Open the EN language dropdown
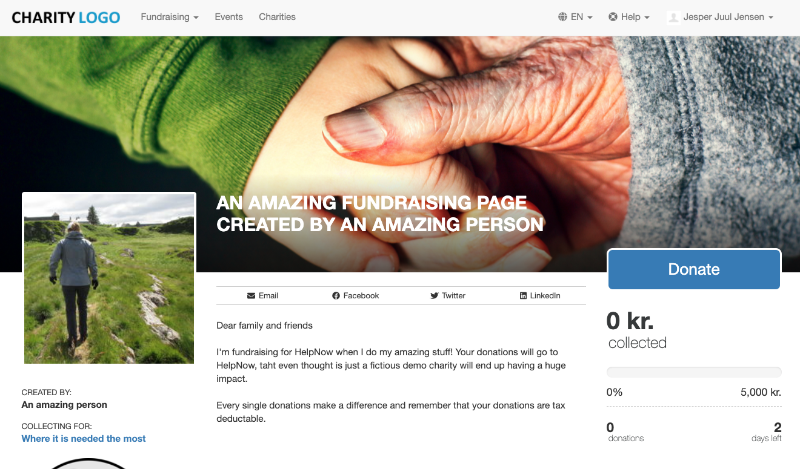This screenshot has width=800, height=469. [575, 17]
